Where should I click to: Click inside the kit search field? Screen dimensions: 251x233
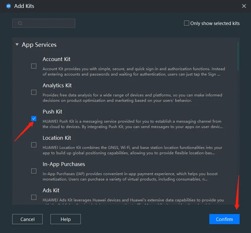(x=47, y=23)
